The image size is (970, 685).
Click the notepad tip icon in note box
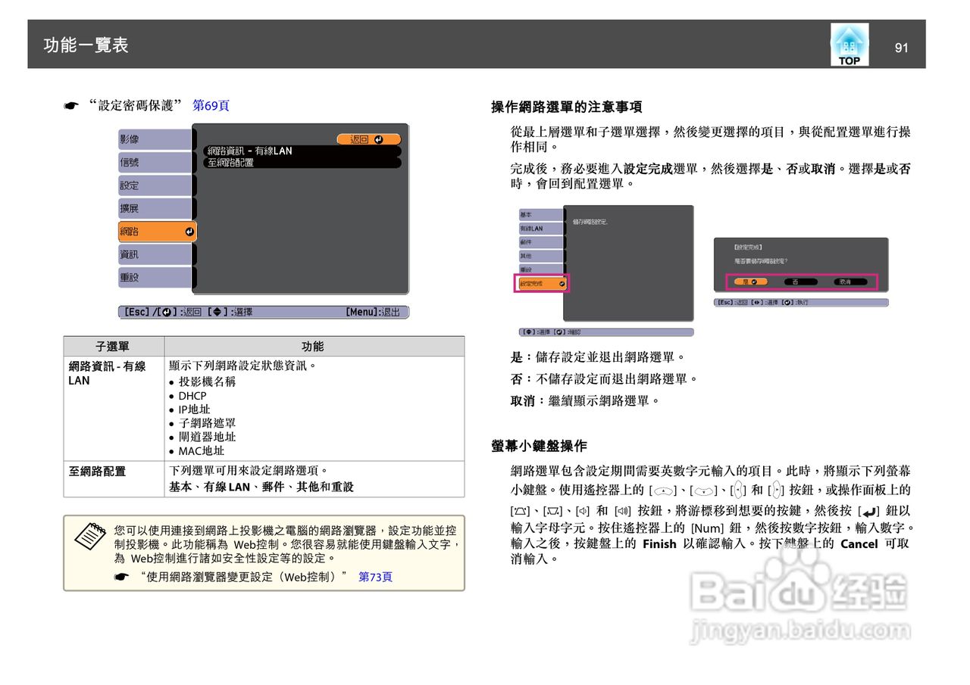coord(89,537)
